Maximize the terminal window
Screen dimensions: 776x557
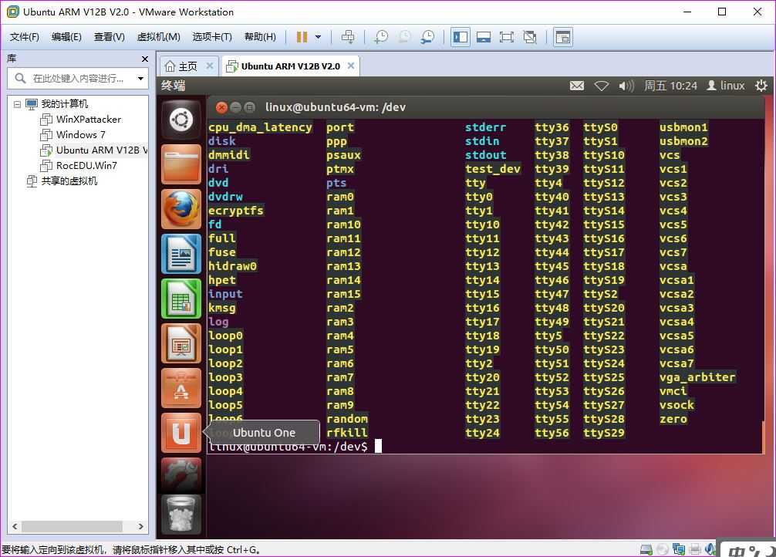pos(250,107)
